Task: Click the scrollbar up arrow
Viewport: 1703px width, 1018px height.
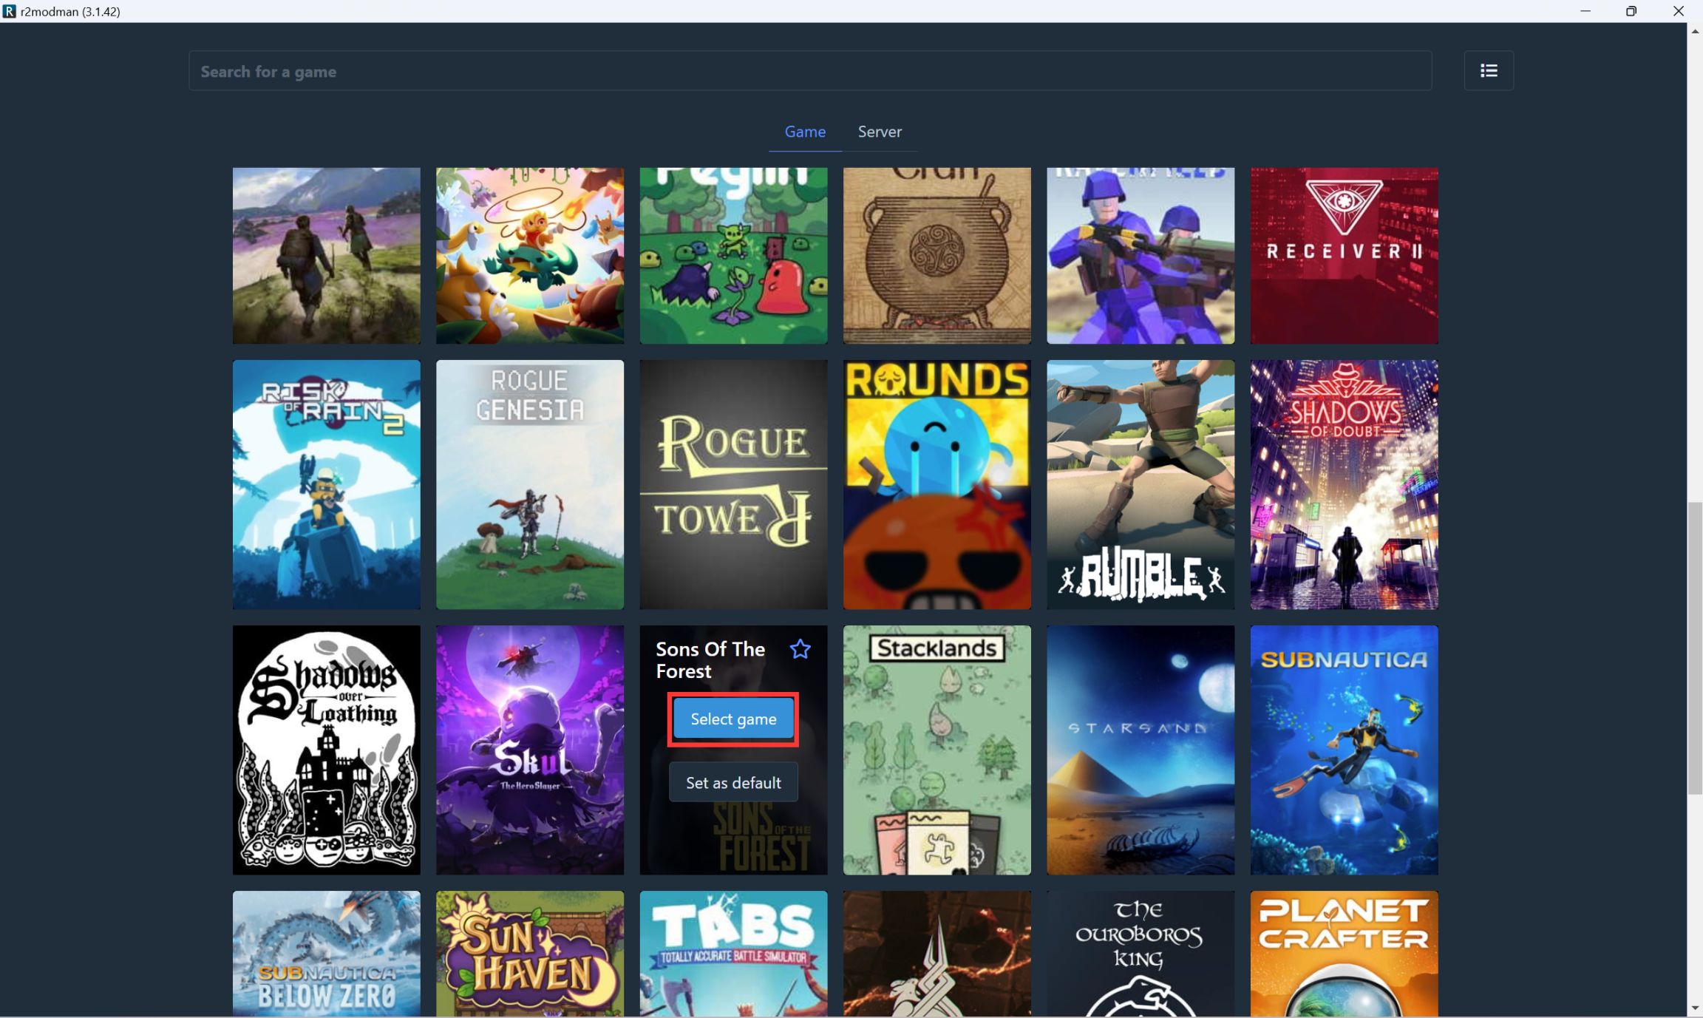Action: (1695, 31)
